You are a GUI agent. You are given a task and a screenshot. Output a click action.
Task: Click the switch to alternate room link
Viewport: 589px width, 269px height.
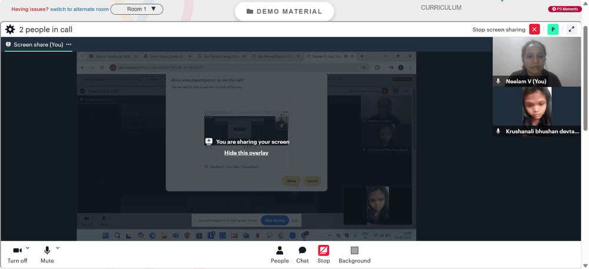point(80,9)
